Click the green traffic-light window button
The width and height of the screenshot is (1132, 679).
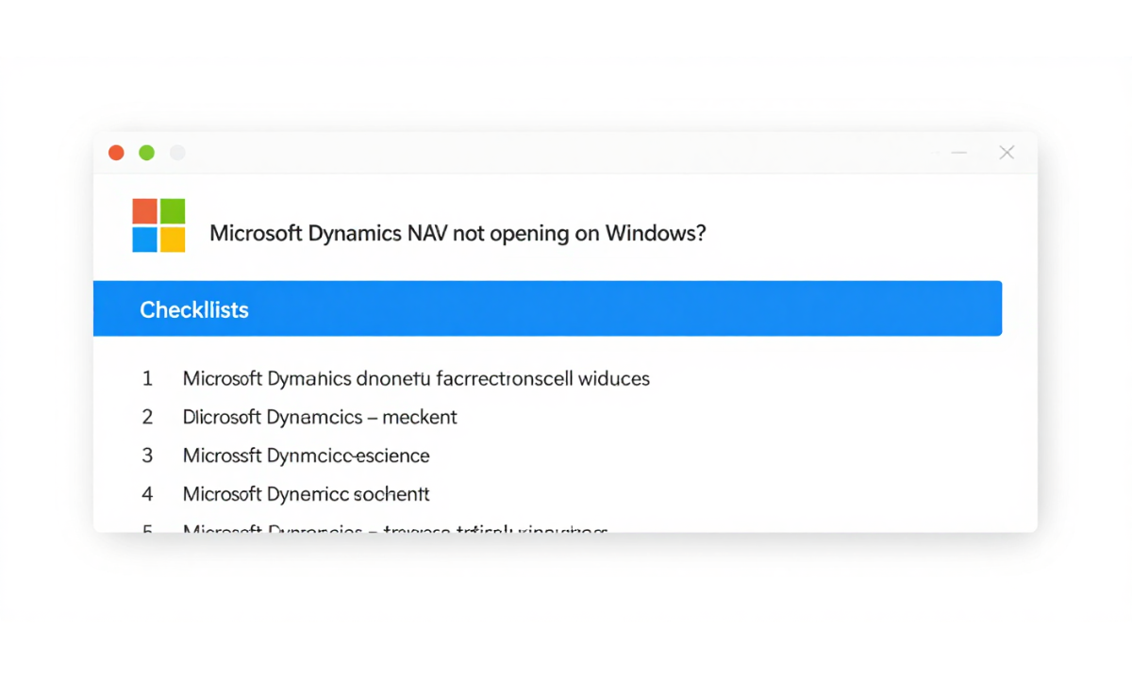coord(146,153)
